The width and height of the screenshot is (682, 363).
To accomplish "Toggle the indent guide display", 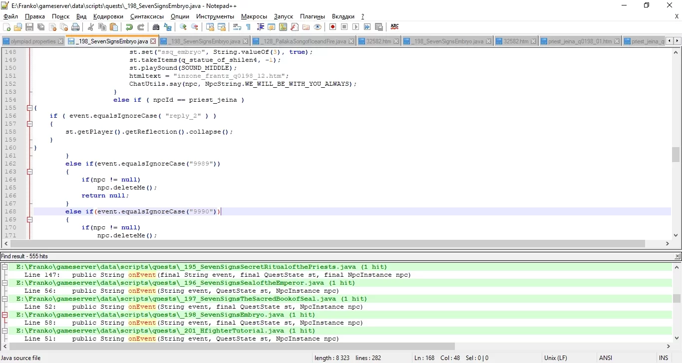I will (260, 27).
